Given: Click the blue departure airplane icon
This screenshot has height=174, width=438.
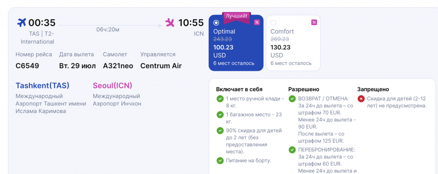Looking at the screenshot, I should coord(21,22).
